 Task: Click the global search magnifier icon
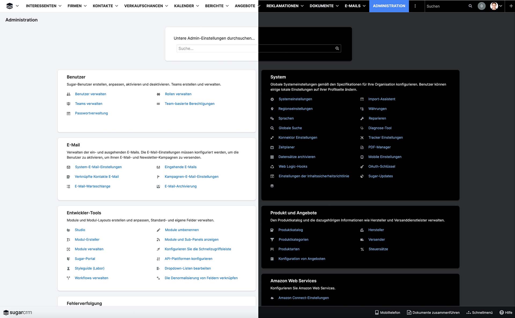(x=470, y=6)
